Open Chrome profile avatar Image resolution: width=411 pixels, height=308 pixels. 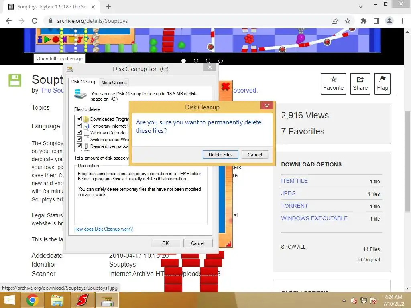(389, 21)
